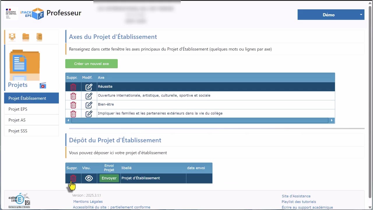The height and width of the screenshot is (210, 373).
Task: Click the binders archive icon in sidebar
Action: coord(39,37)
